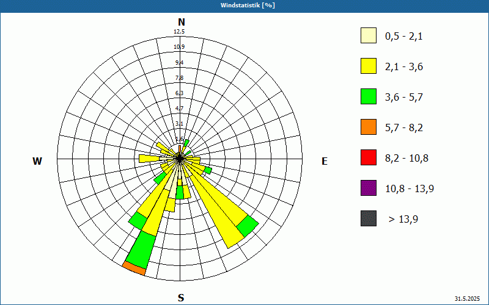Click the 12,5 ring scale value
The height and width of the screenshot is (305, 489).
[x=179, y=32]
